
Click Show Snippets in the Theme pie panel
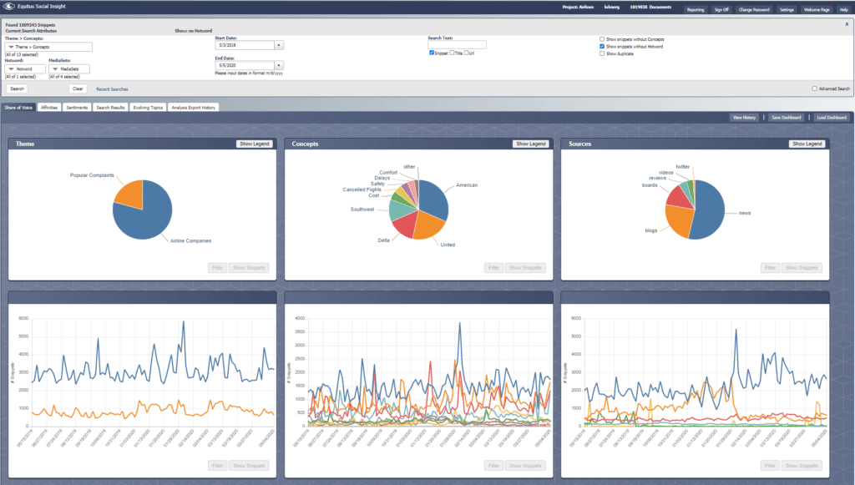pos(249,268)
